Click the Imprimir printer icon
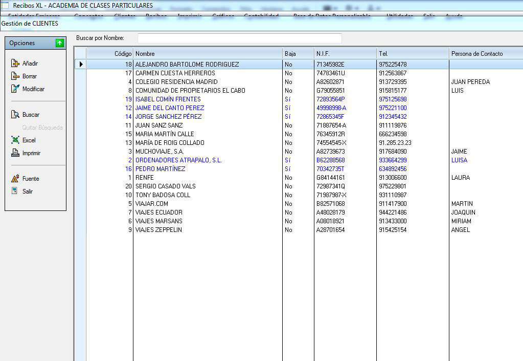This screenshot has height=361, width=523. [x=15, y=153]
